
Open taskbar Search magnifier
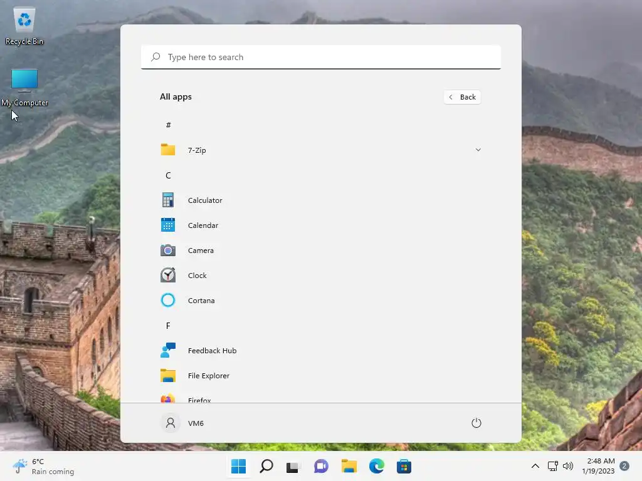(x=266, y=466)
